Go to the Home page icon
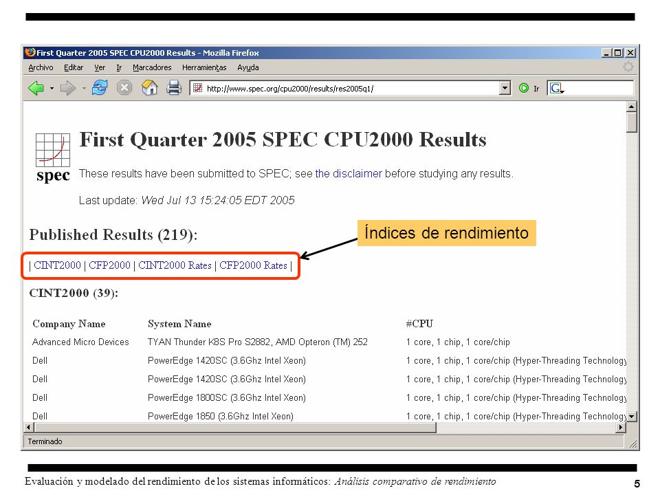Image resolution: width=660 pixels, height=495 pixels. 149,87
